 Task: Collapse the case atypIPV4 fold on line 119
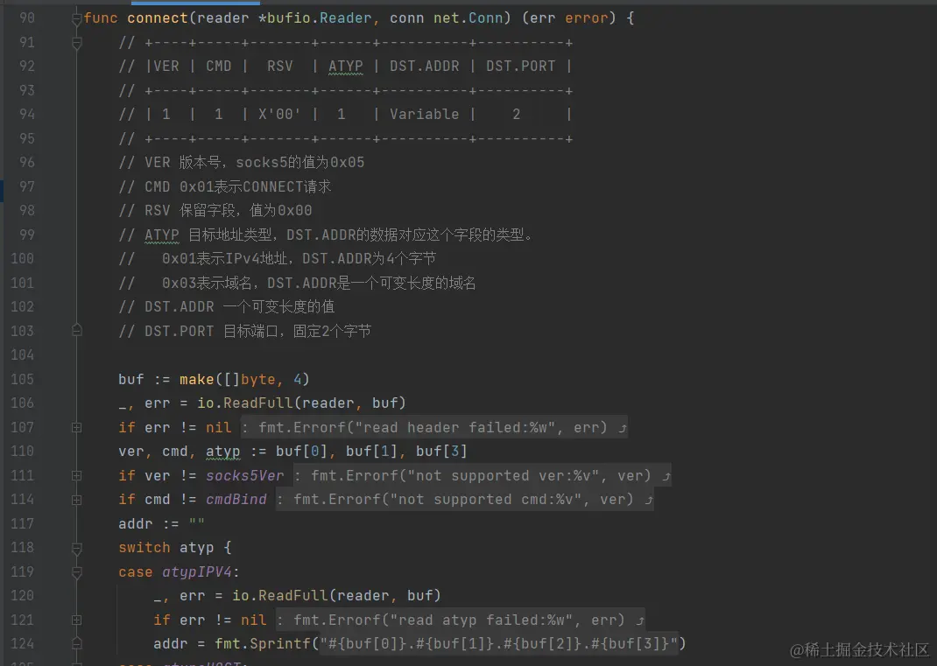(x=76, y=572)
